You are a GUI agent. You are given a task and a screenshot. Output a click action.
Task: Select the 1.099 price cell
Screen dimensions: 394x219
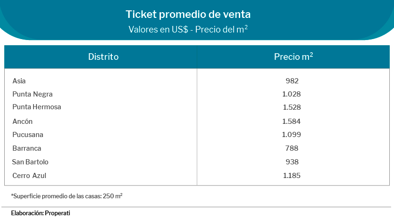[x=292, y=135]
